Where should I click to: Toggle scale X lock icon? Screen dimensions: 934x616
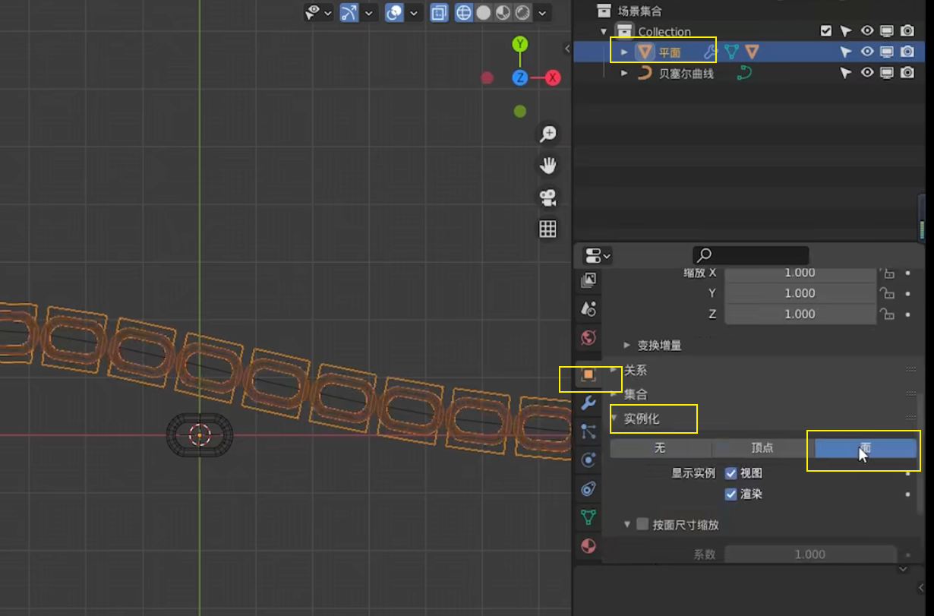888,273
